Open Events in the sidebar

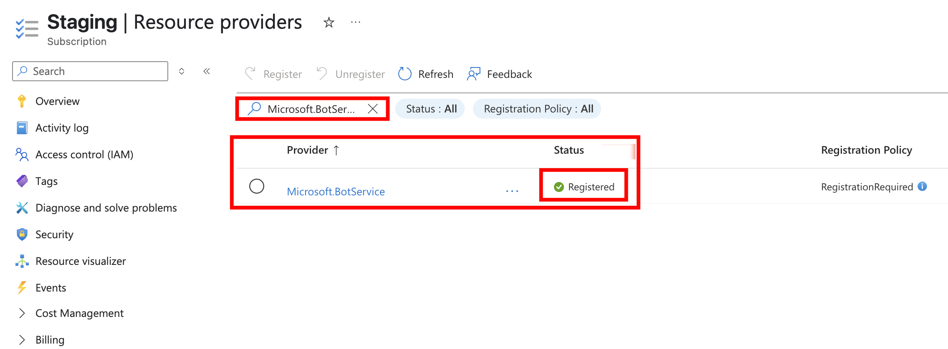51,288
